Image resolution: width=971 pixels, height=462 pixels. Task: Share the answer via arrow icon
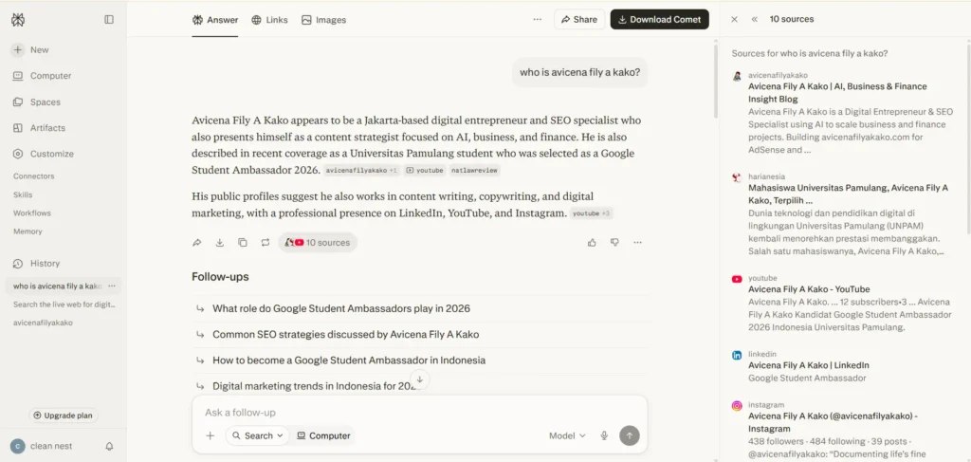pyautogui.click(x=197, y=243)
